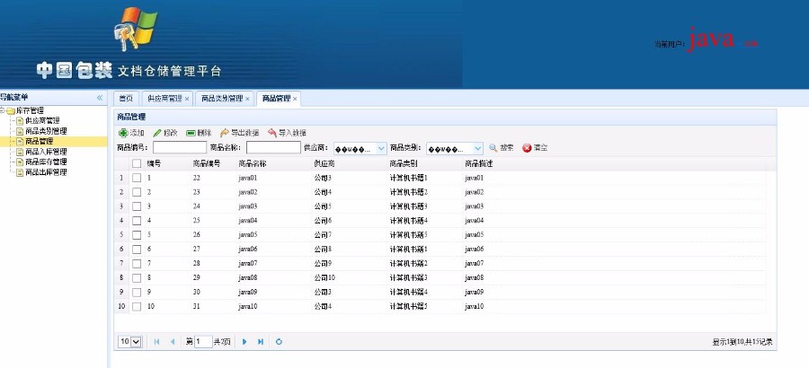809x368 pixels.
Task: Click the page number field
Action: (x=203, y=342)
